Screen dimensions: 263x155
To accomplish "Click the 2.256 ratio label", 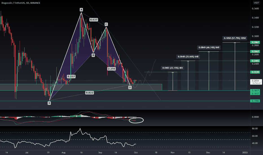I will (111, 69).
